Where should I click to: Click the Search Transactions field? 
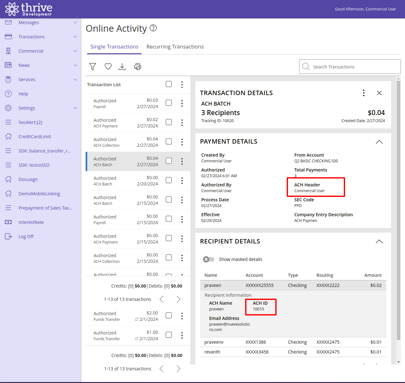[350, 67]
